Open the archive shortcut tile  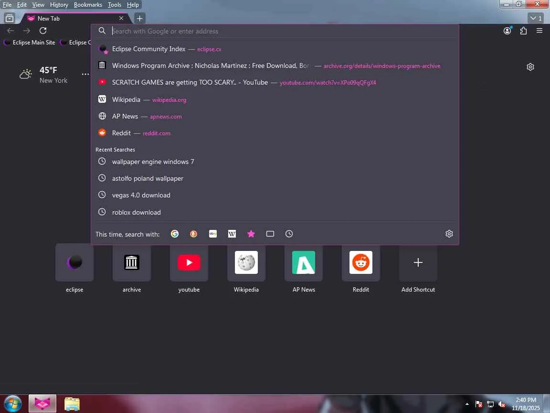point(132,262)
